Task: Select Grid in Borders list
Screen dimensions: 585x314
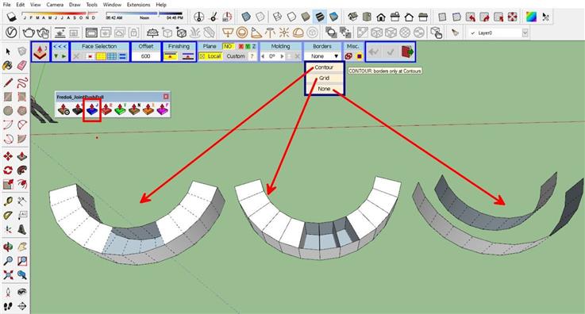Action: (x=324, y=78)
